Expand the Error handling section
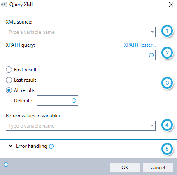 point(11,146)
